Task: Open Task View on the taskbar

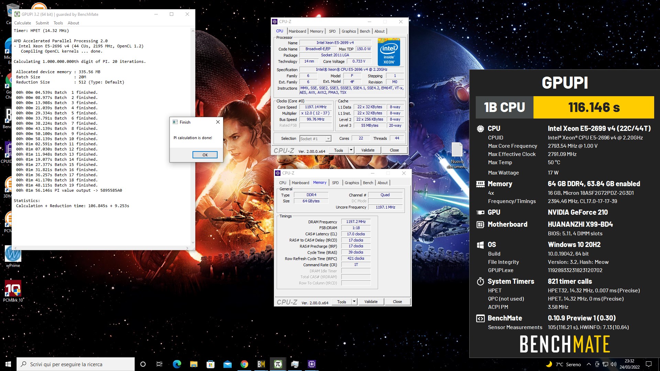Action: pyautogui.click(x=159, y=364)
